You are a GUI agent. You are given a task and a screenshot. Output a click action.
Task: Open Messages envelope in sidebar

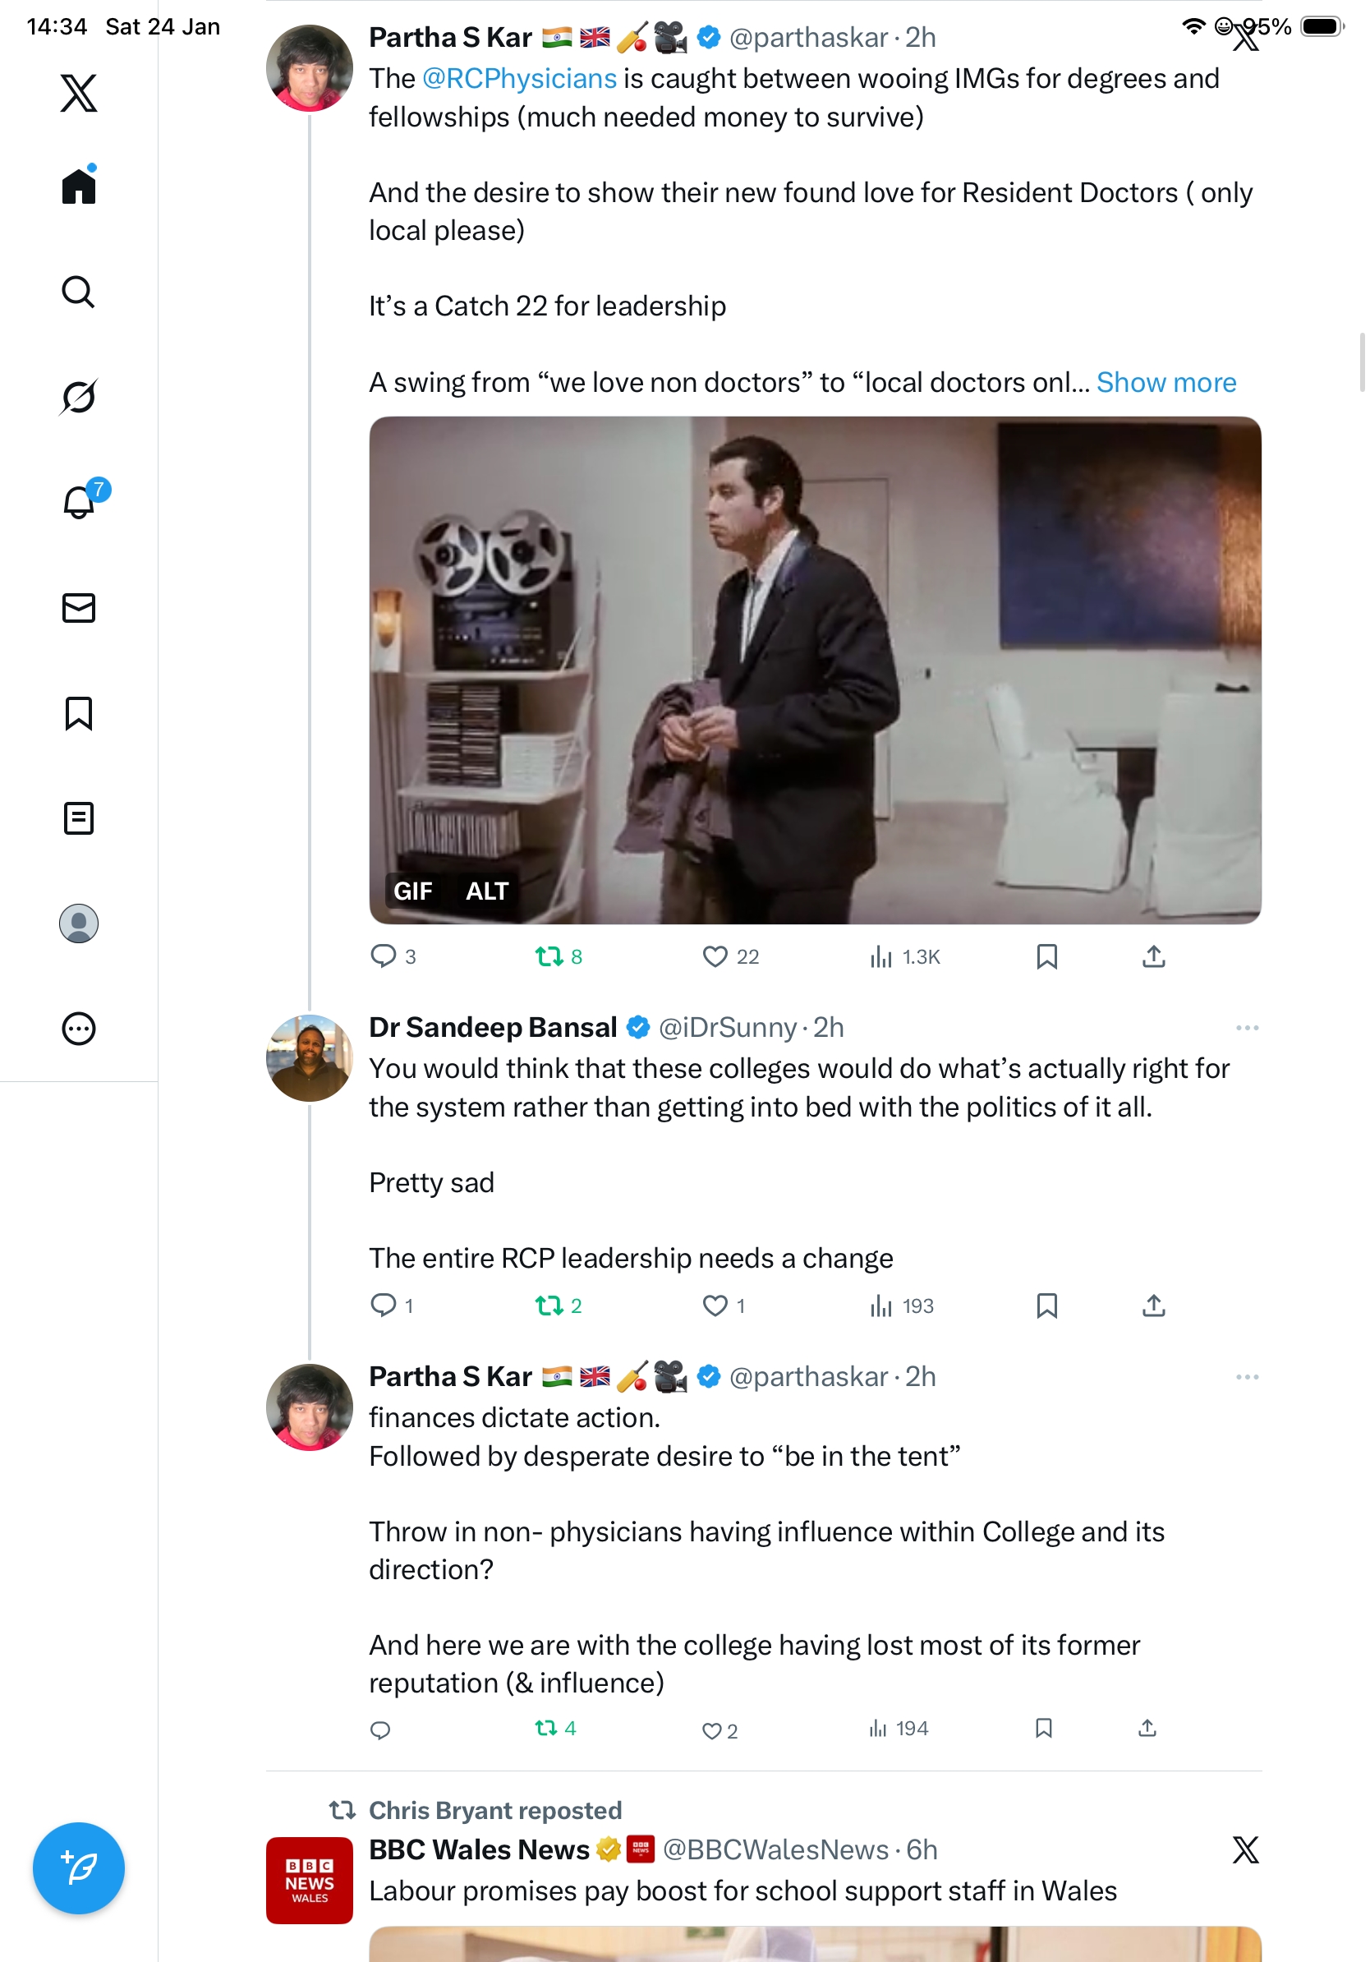[79, 607]
